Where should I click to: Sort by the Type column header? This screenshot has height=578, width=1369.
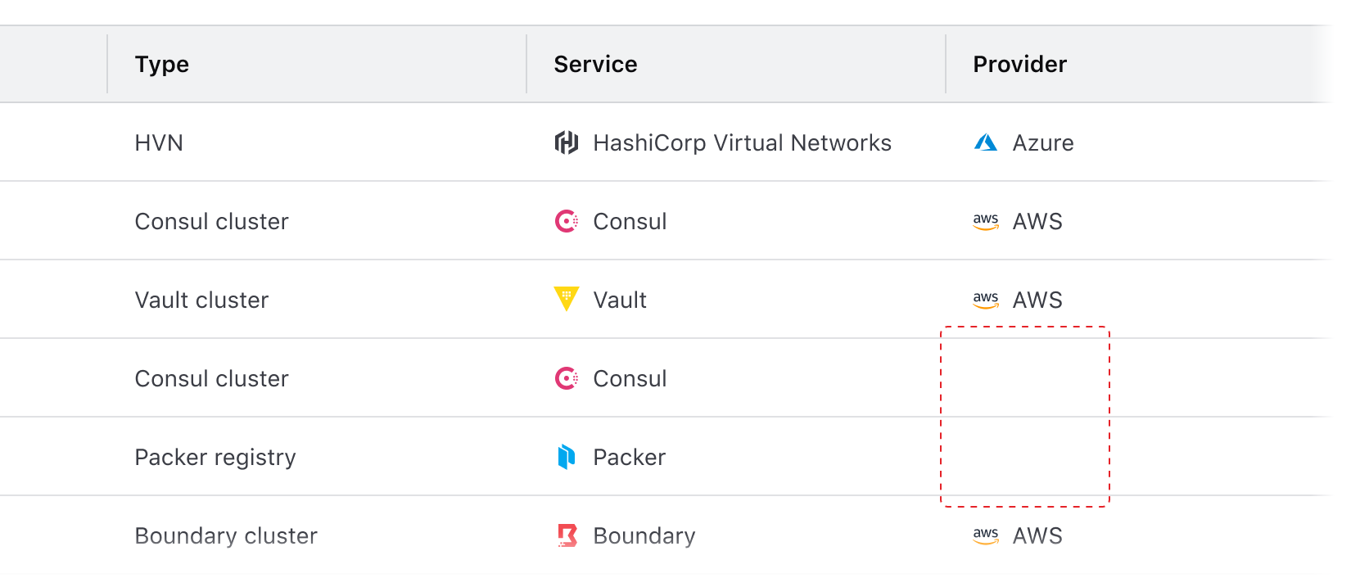click(x=162, y=64)
